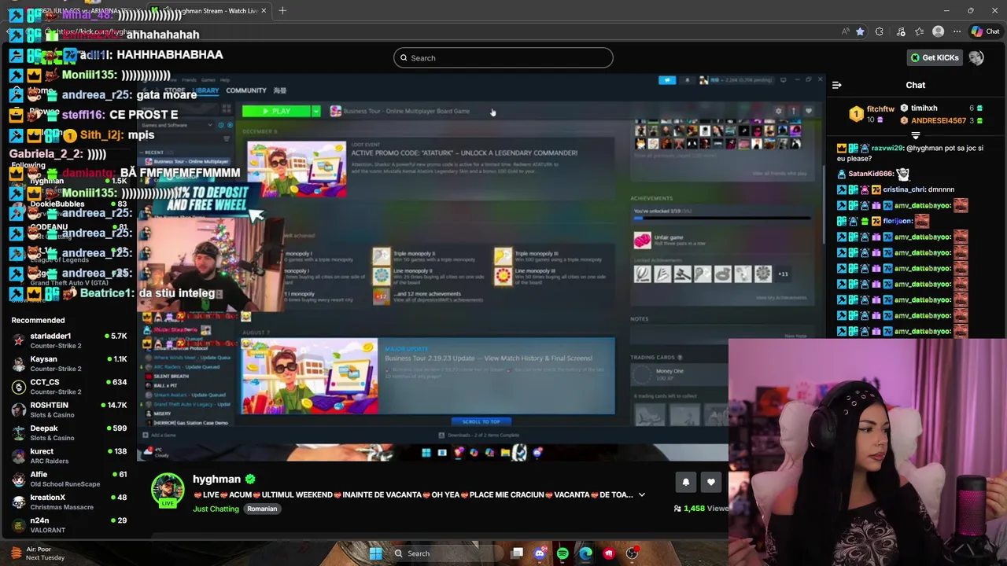1007x566 pixels.
Task: Open hyghman channel name link
Action: click(216, 479)
